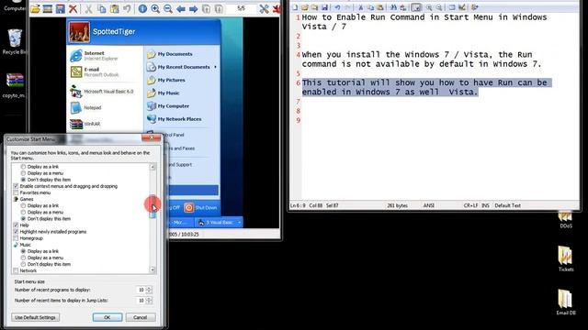This screenshot has height=330, width=588.
Task: Click the save floppy icon in image viewer toolbar
Action: pyautogui.click(x=60, y=8)
